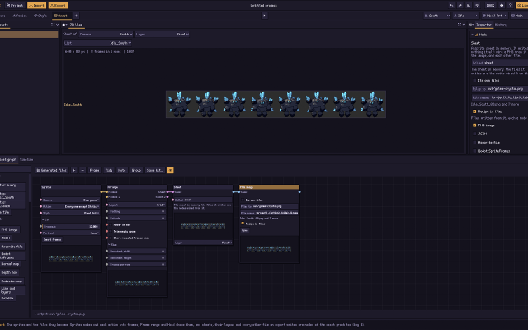Open the Layer dropdown on the Sheet node
The image size is (528, 330).
click(204, 243)
